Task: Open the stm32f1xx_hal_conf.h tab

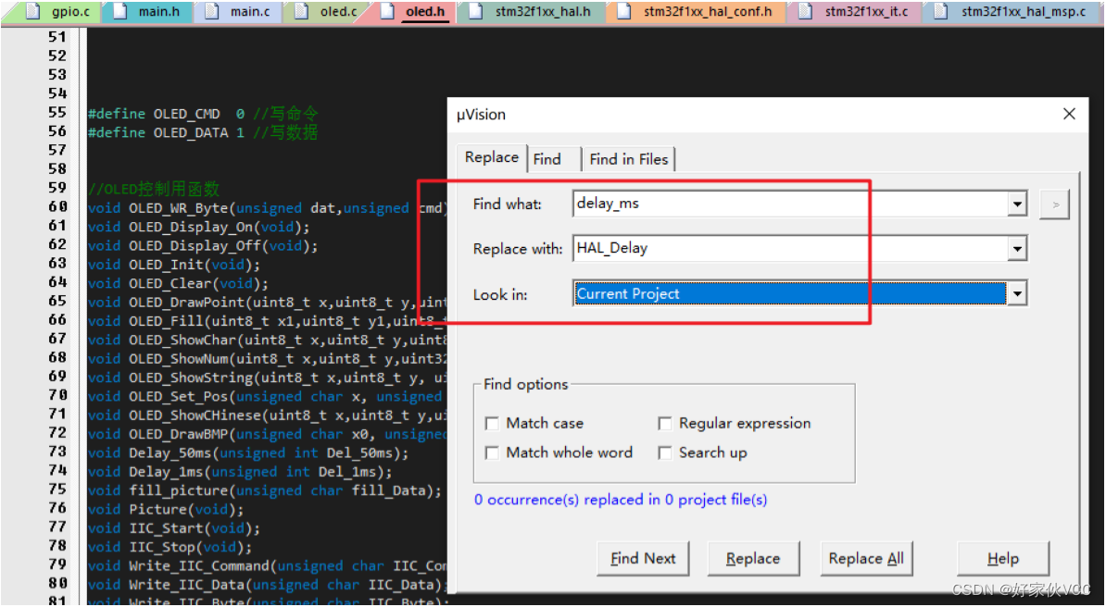Action: tap(697, 11)
